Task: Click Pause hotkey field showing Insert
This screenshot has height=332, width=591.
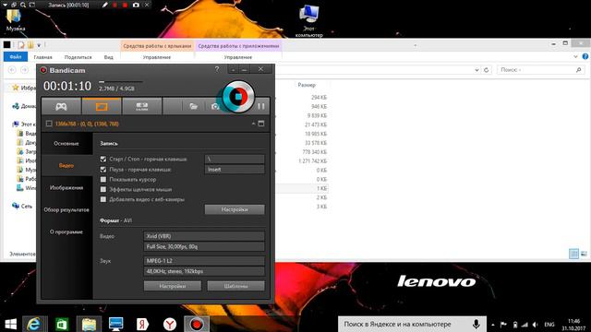Action: coord(235,170)
